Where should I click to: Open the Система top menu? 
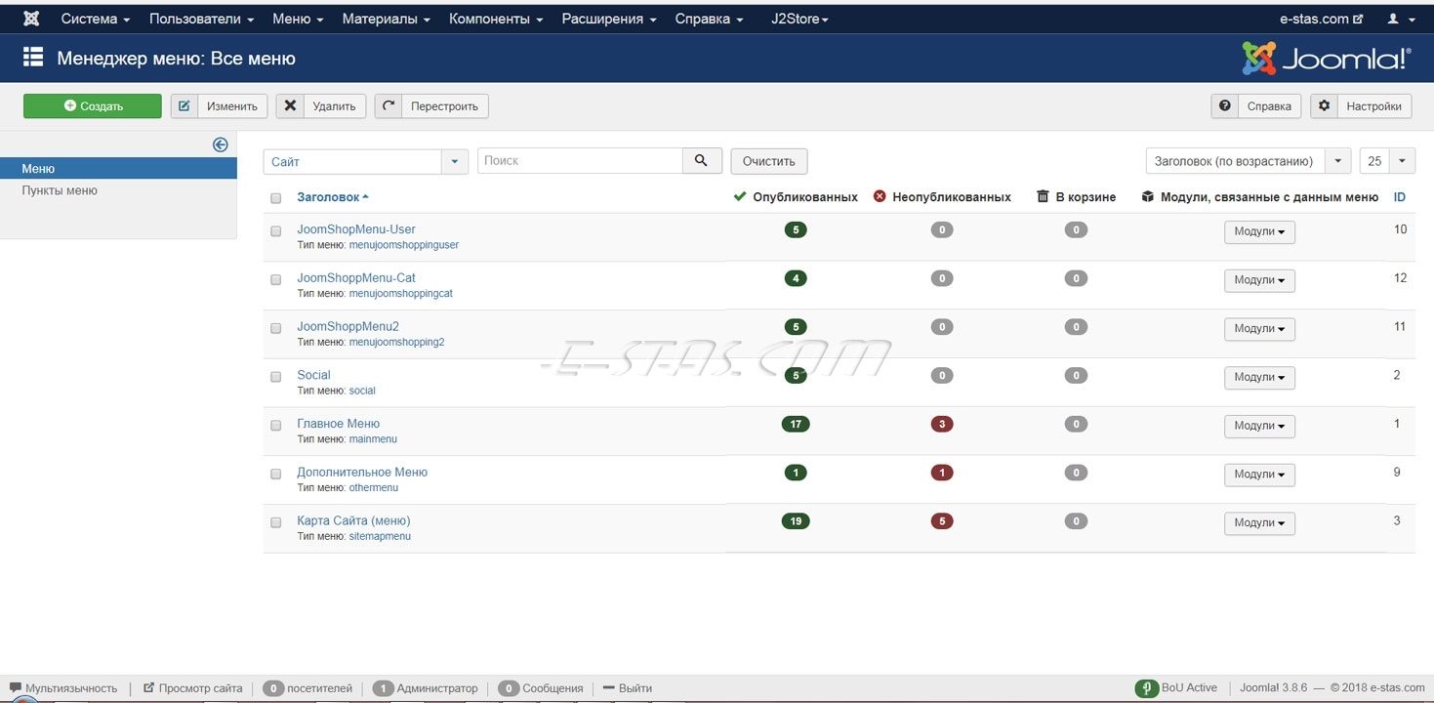95,19
